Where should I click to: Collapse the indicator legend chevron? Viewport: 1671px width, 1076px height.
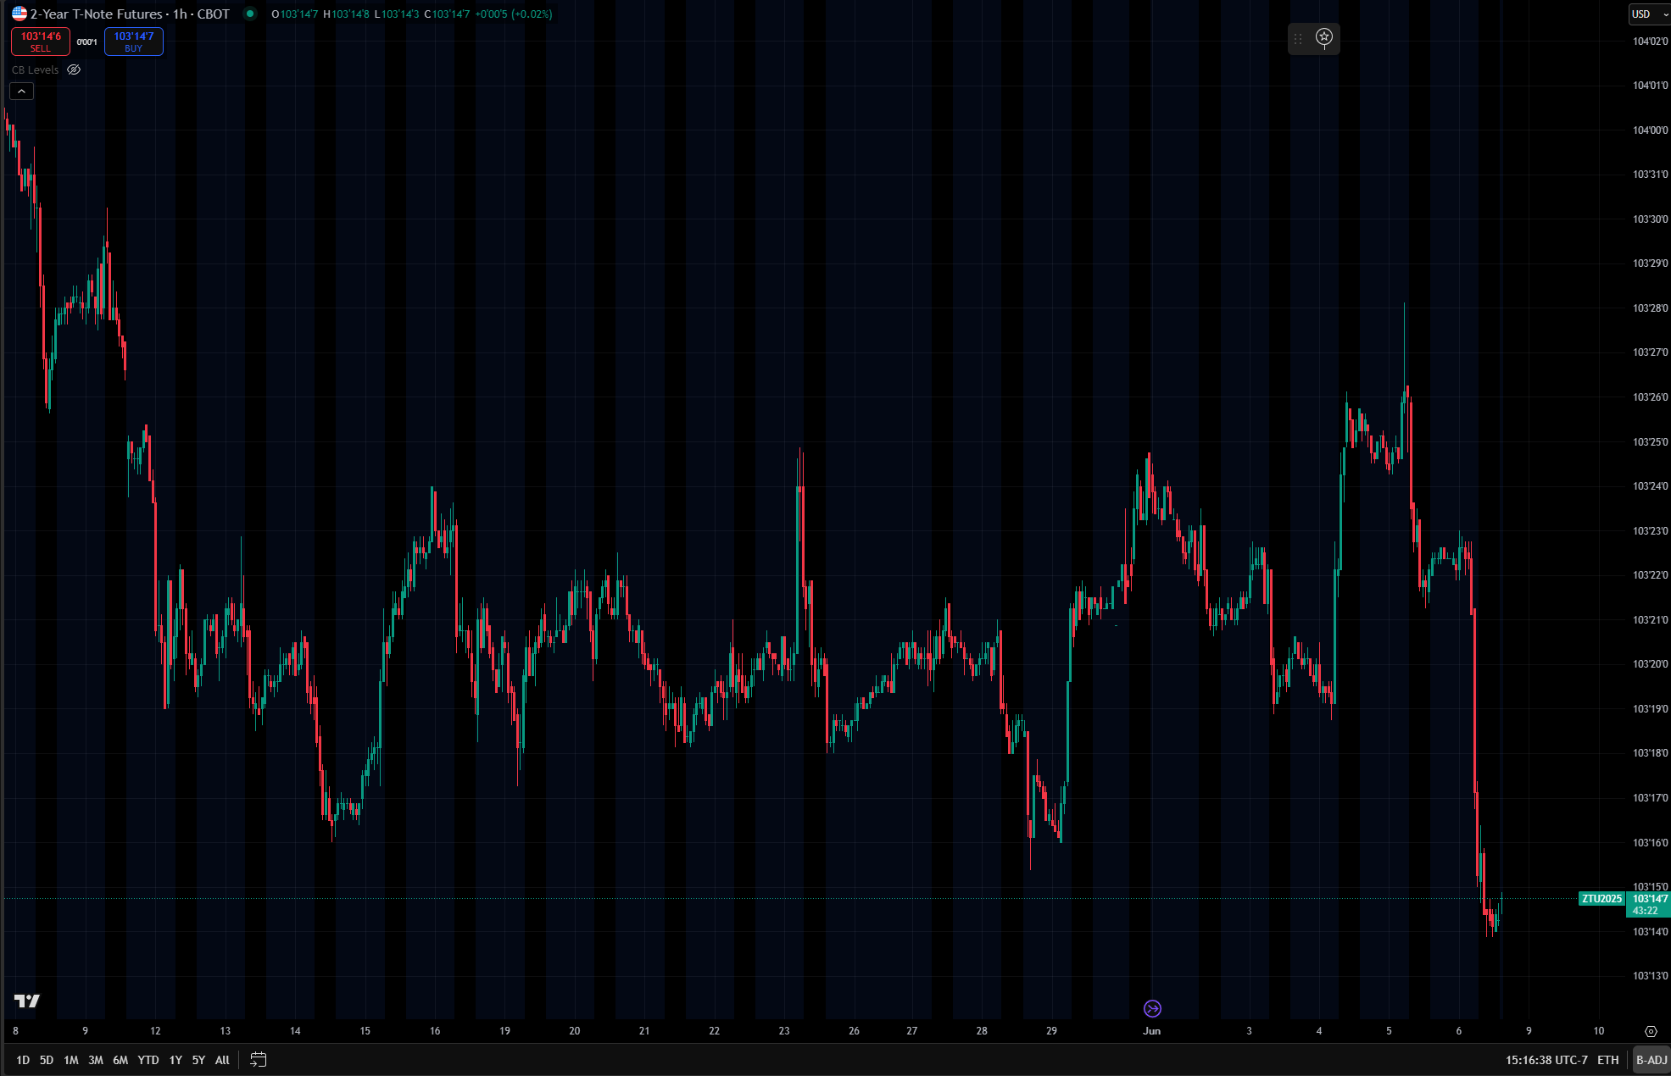click(22, 91)
